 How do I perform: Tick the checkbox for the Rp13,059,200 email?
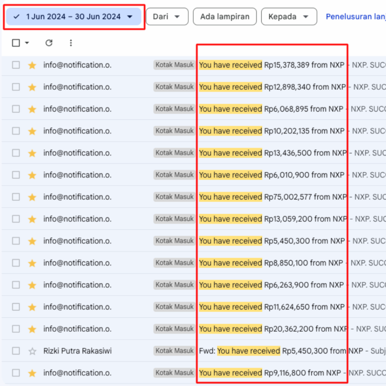pos(16,219)
